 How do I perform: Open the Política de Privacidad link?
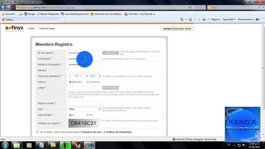tap(119, 132)
